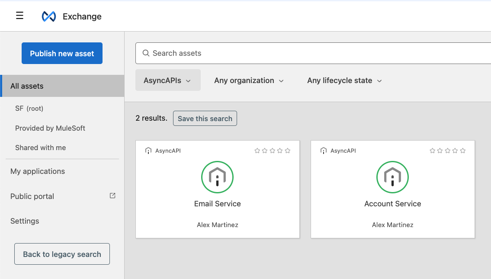The width and height of the screenshot is (491, 279).
Task: Save this search
Action: click(x=205, y=118)
